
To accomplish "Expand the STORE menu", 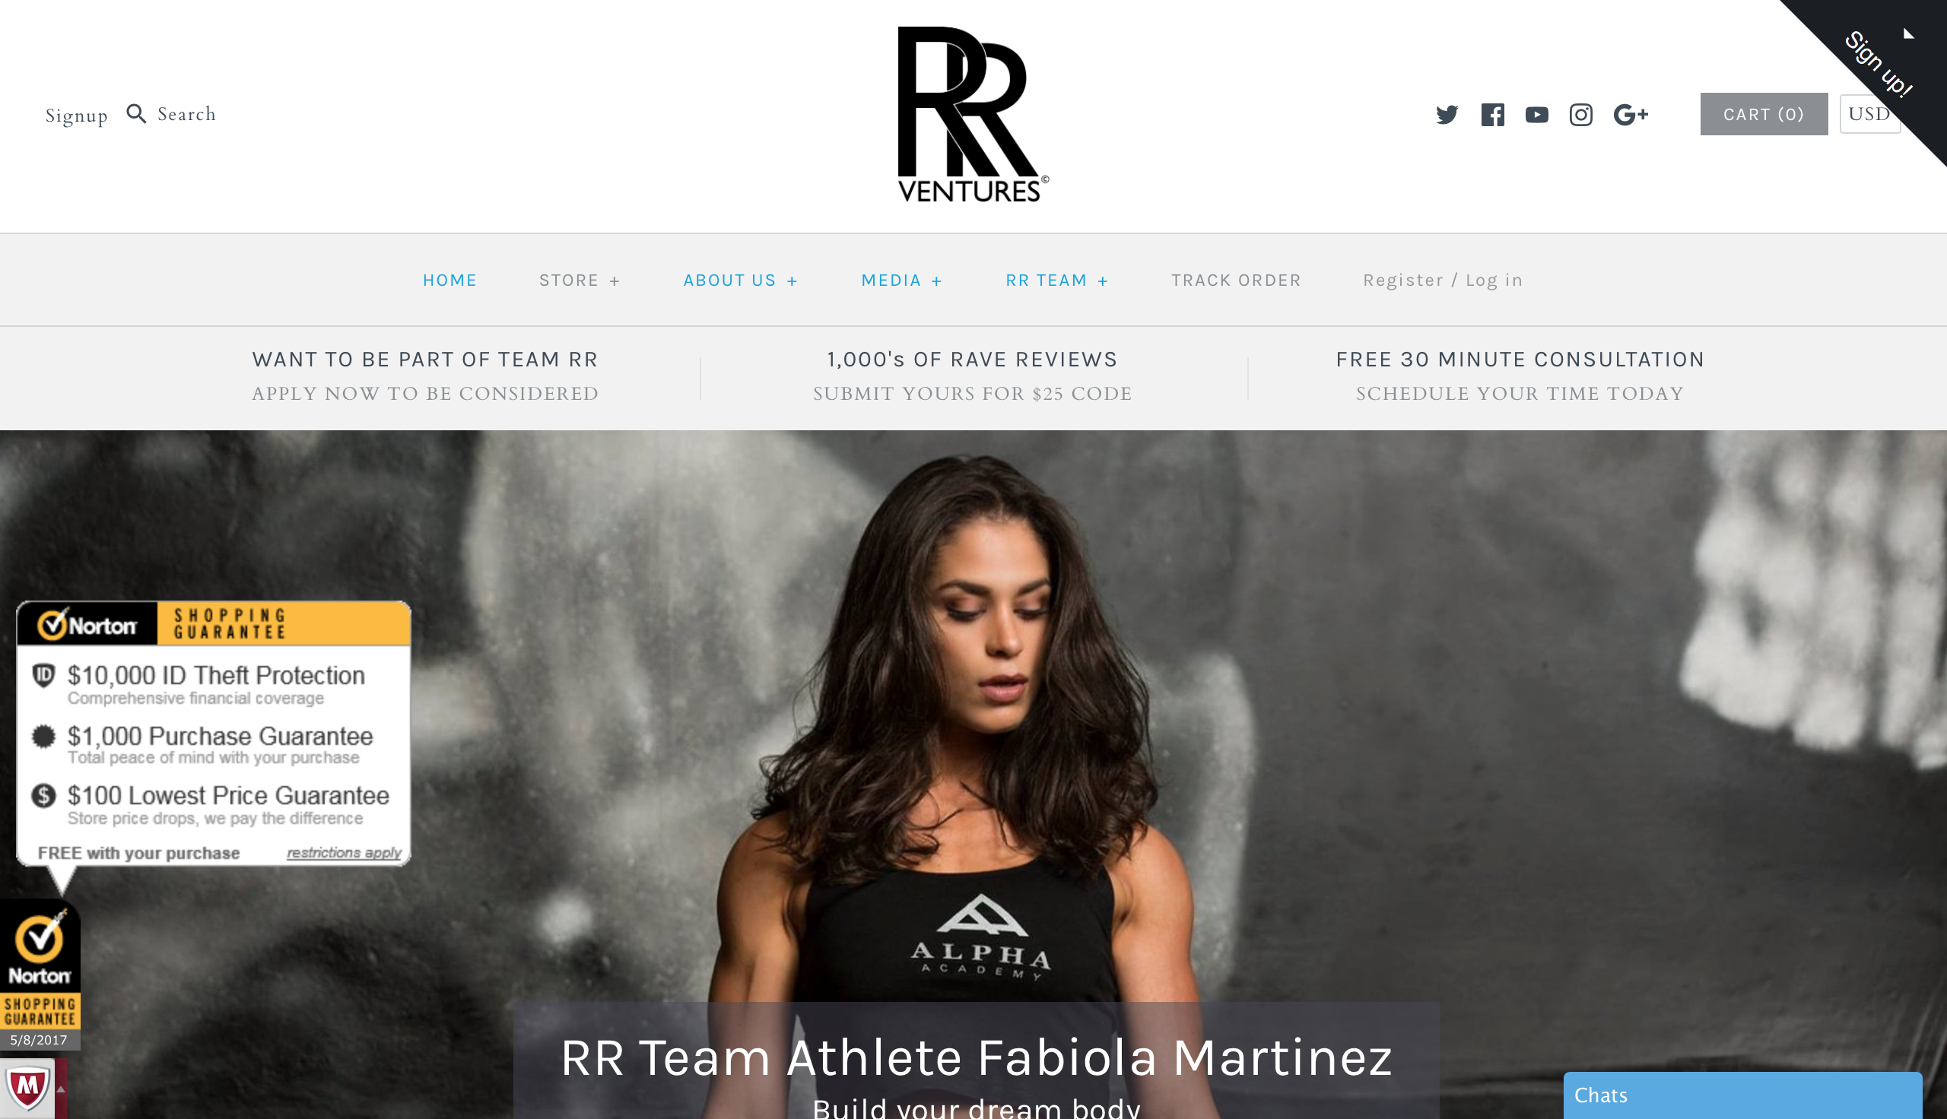I will [x=580, y=281].
